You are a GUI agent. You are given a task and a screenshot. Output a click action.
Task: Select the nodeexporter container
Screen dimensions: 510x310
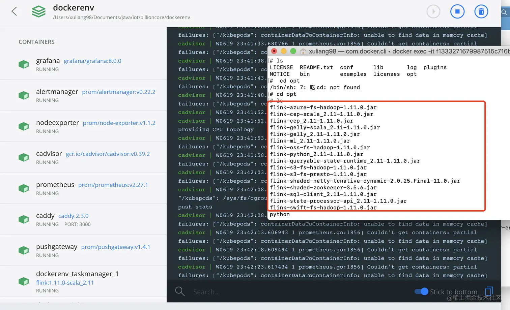tap(83, 126)
